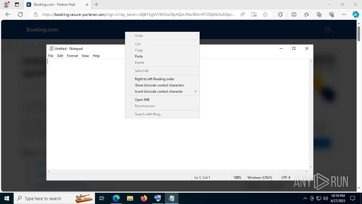Screen dimensions: 362x204
Task: Launch Copilot icon in Edge toolbar
Action: [355, 14]
